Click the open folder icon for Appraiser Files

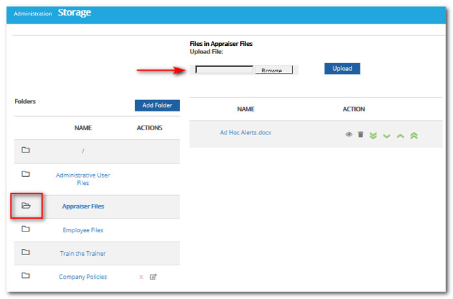26,206
